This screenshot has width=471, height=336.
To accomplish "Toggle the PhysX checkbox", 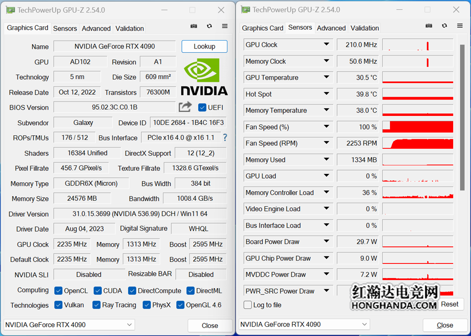I will tap(146, 305).
